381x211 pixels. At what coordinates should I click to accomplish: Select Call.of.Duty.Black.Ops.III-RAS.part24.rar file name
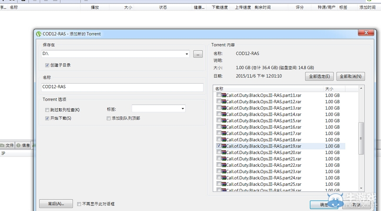point(264,178)
